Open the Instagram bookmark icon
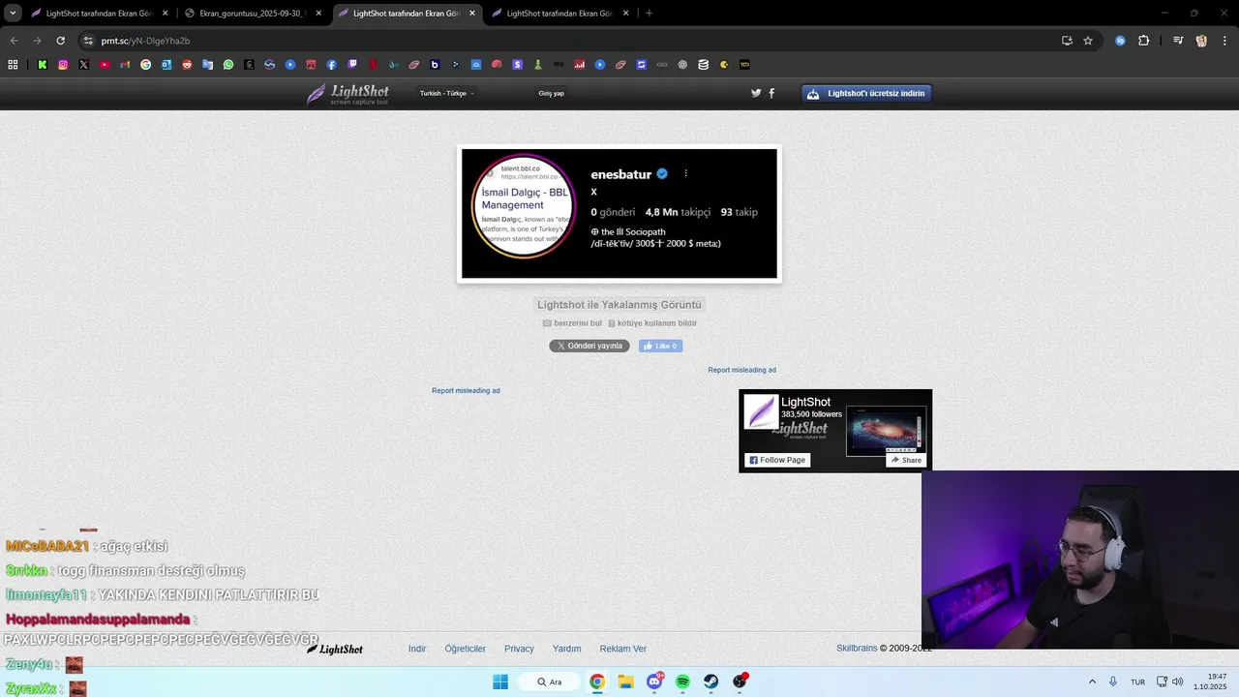 (x=63, y=65)
